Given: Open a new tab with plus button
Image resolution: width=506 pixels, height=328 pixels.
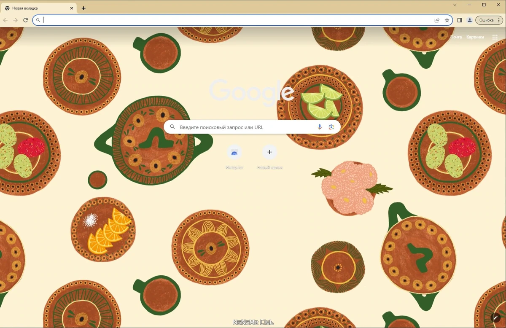Looking at the screenshot, I should tap(83, 8).
